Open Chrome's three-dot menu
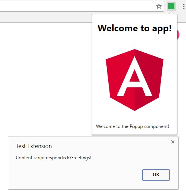This screenshot has width=186, height=191. pyautogui.click(x=184, y=6)
